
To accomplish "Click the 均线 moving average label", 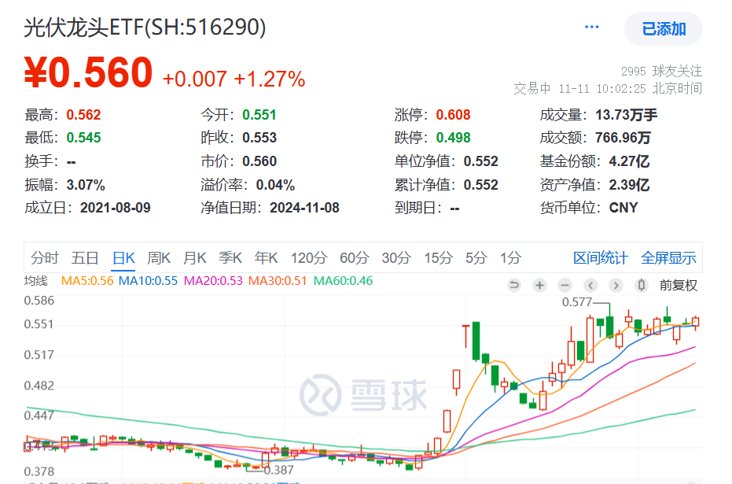I will [x=36, y=281].
